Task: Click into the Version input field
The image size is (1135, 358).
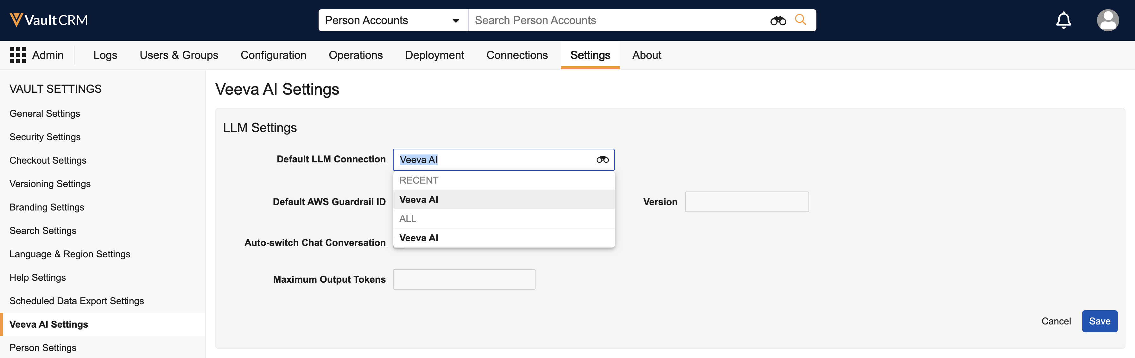Action: coord(746,202)
